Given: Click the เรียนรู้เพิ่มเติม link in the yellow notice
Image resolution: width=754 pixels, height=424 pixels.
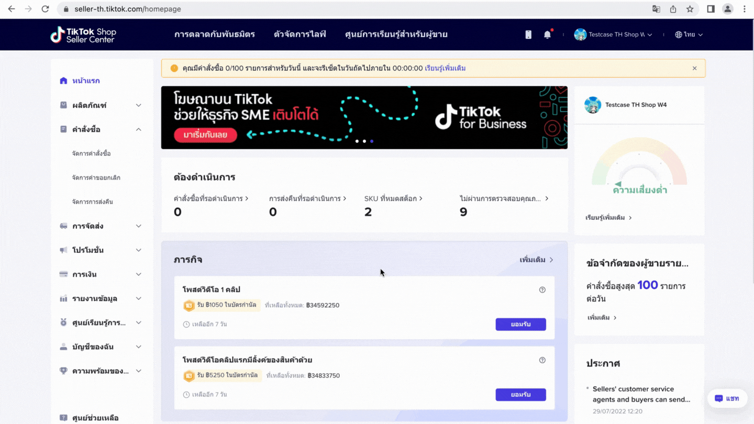Looking at the screenshot, I should [x=445, y=69].
